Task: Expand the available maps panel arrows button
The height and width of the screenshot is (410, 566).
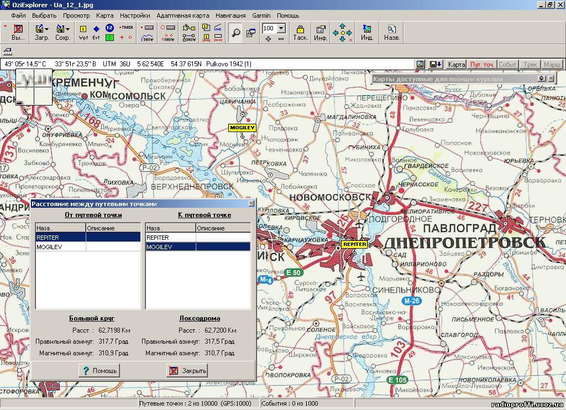Action: pos(542,78)
